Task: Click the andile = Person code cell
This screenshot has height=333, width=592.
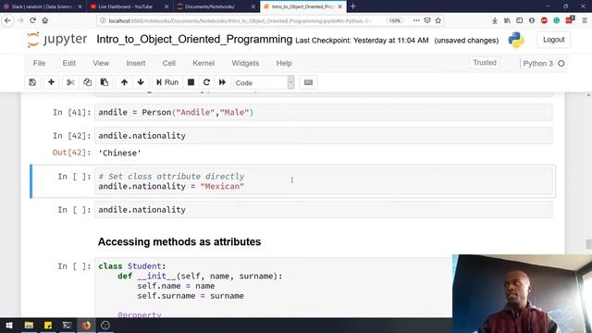Action: pyautogui.click(x=324, y=112)
